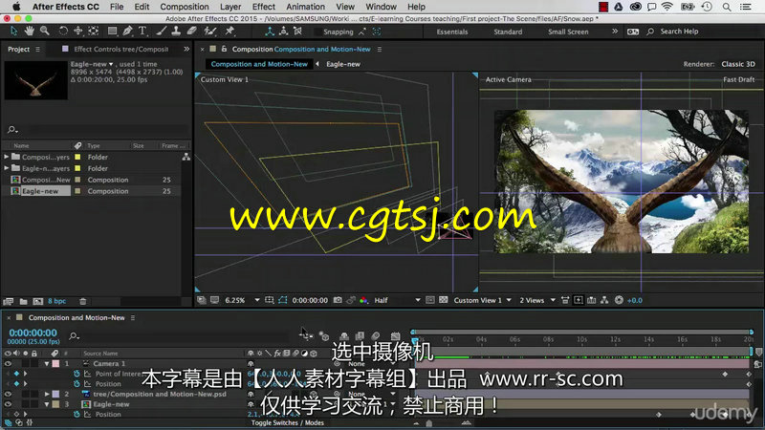Click Toggle Switches / Modes button

(x=288, y=422)
